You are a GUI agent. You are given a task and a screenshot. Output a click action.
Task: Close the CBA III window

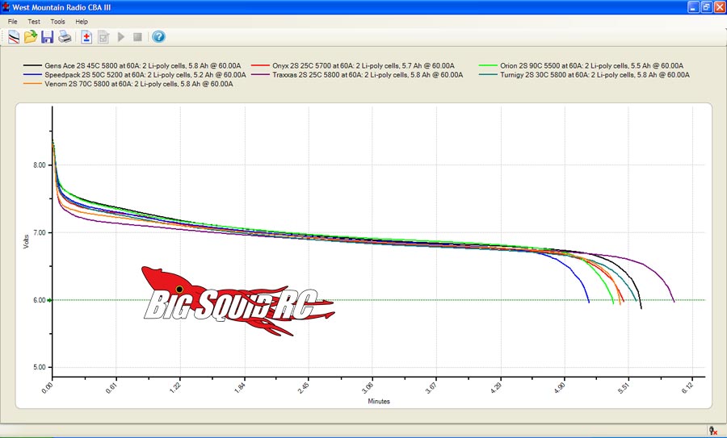click(x=719, y=7)
